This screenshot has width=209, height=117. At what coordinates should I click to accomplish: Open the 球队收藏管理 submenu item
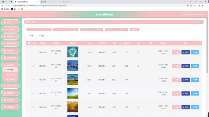coord(10,79)
